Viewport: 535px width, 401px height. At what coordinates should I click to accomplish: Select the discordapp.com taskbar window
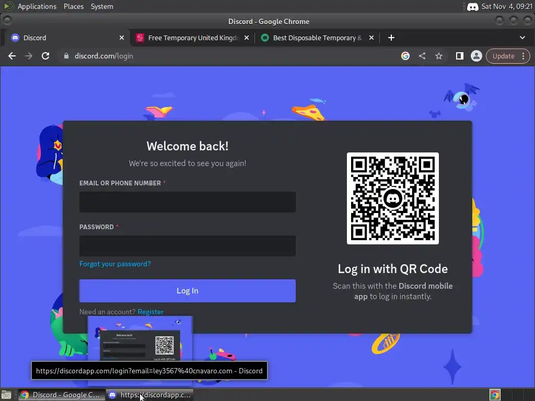pyautogui.click(x=149, y=395)
